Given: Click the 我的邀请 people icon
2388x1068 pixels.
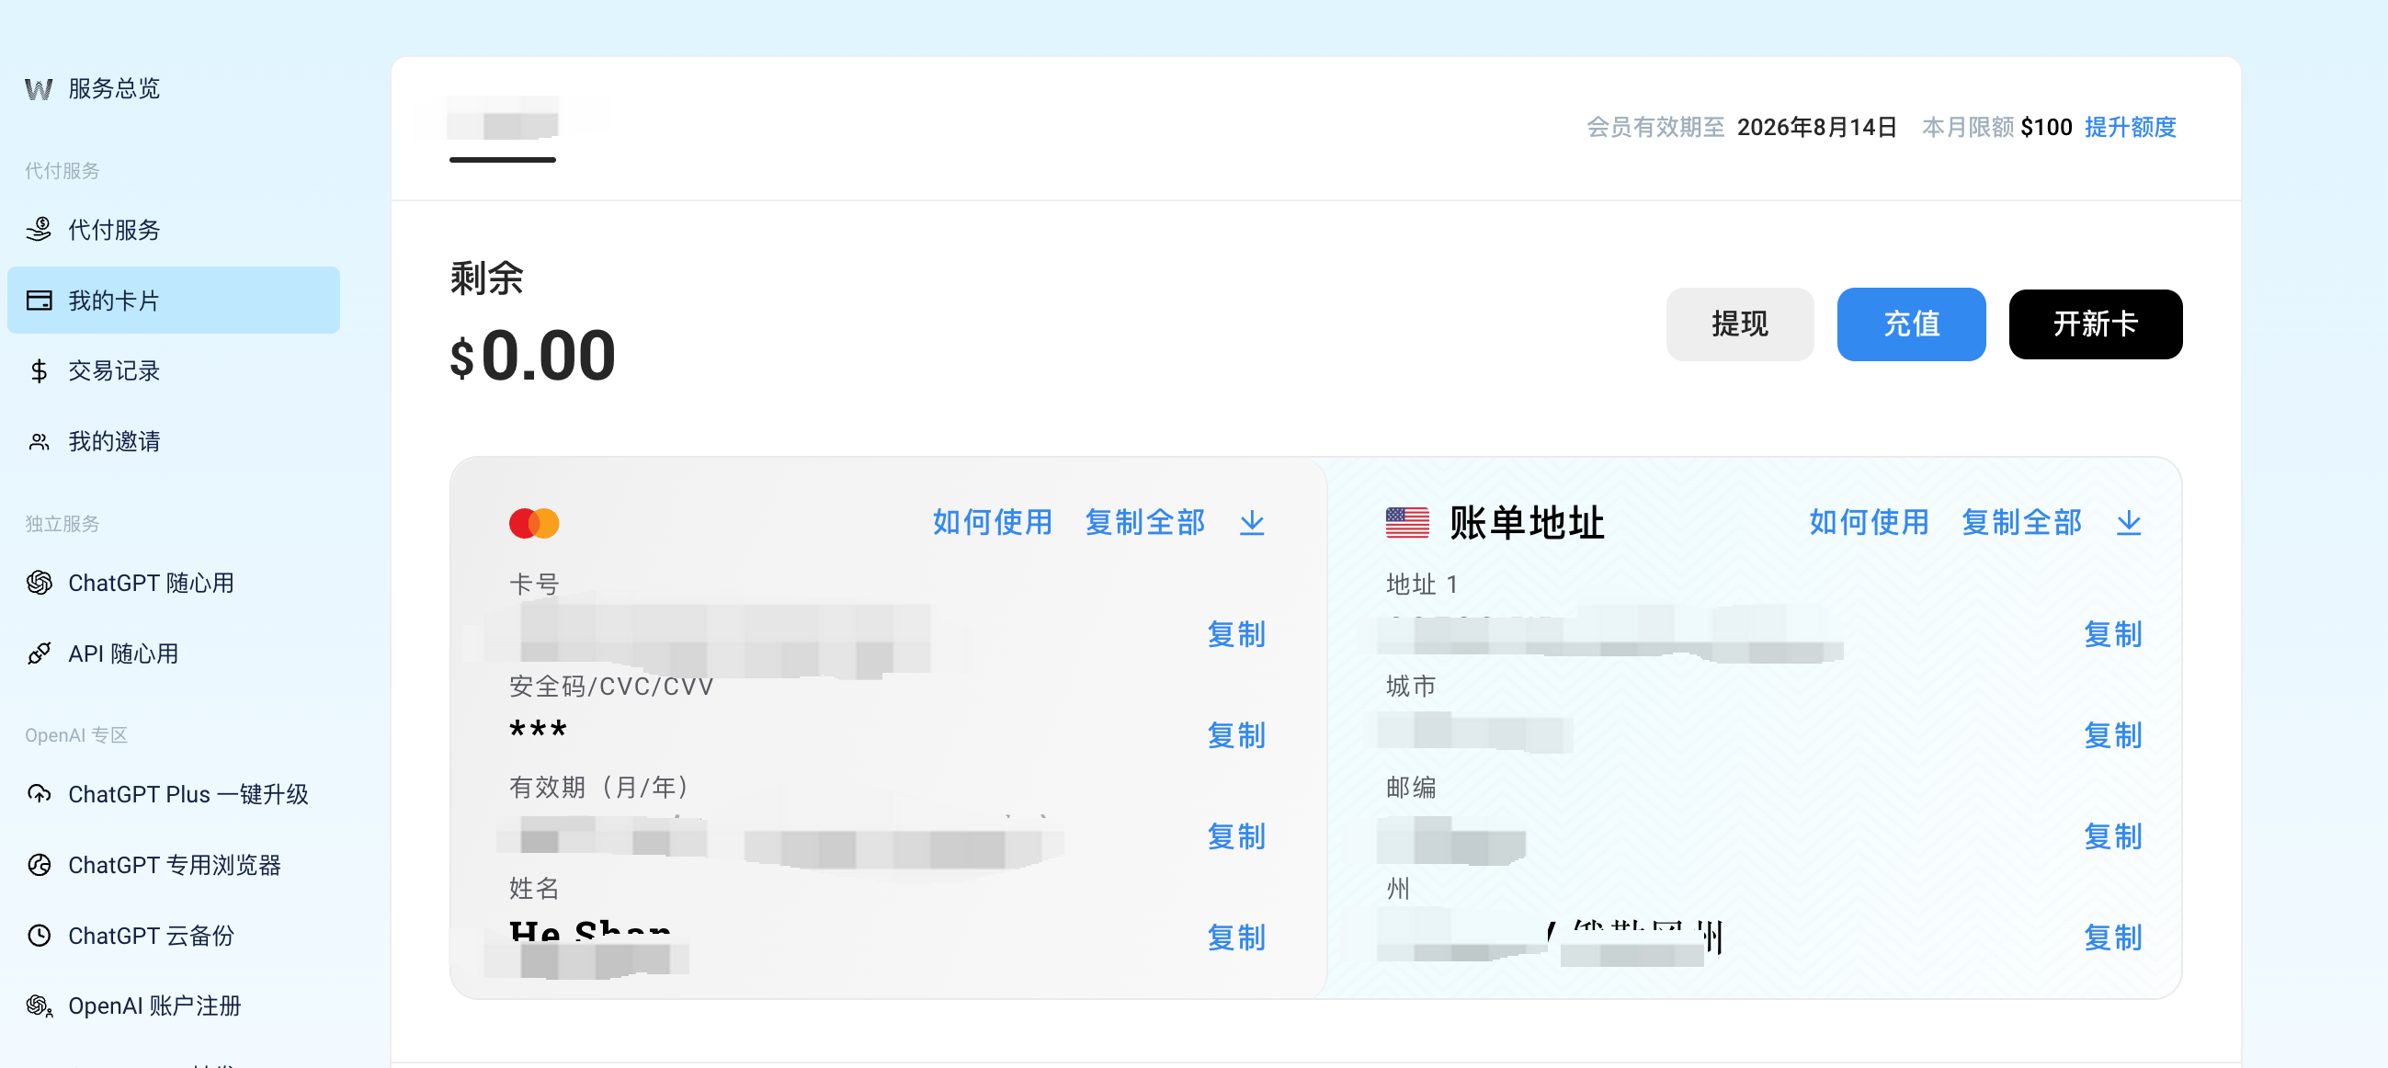Looking at the screenshot, I should point(39,441).
